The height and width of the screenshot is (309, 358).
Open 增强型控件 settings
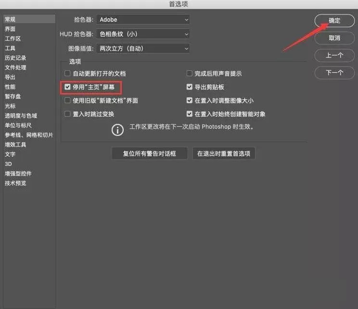18,174
